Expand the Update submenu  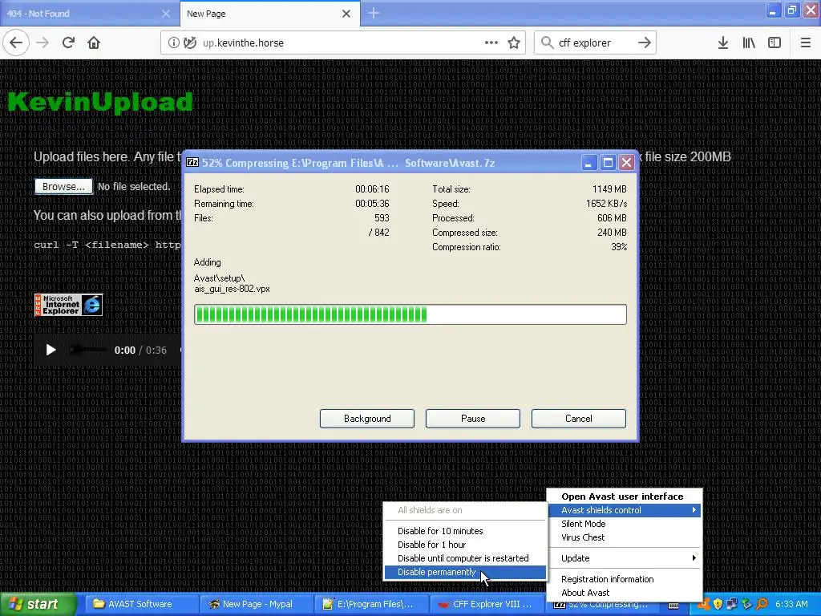pos(625,558)
